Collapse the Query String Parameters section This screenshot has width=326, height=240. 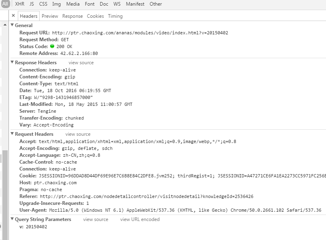pyautogui.click(x=12, y=219)
